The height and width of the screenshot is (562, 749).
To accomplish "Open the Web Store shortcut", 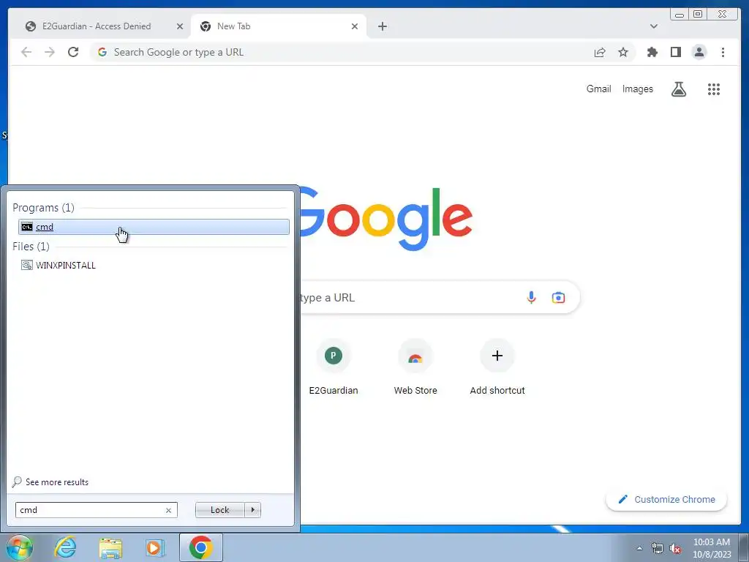I will tap(415, 367).
